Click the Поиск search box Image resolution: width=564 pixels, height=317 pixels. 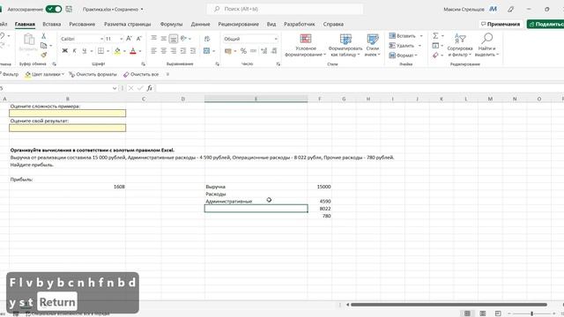click(285, 9)
